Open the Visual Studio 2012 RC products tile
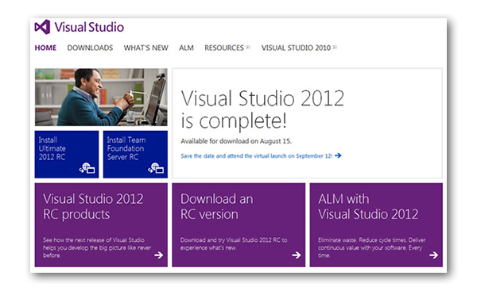This screenshot has width=477, height=291. (101, 225)
